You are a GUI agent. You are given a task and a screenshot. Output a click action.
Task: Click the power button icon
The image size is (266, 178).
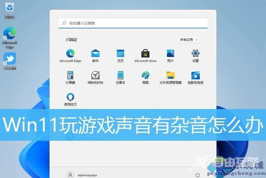[198, 175]
